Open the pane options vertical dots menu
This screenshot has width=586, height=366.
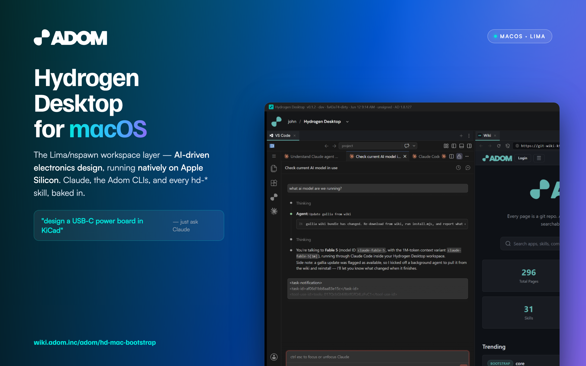pyautogui.click(x=469, y=136)
